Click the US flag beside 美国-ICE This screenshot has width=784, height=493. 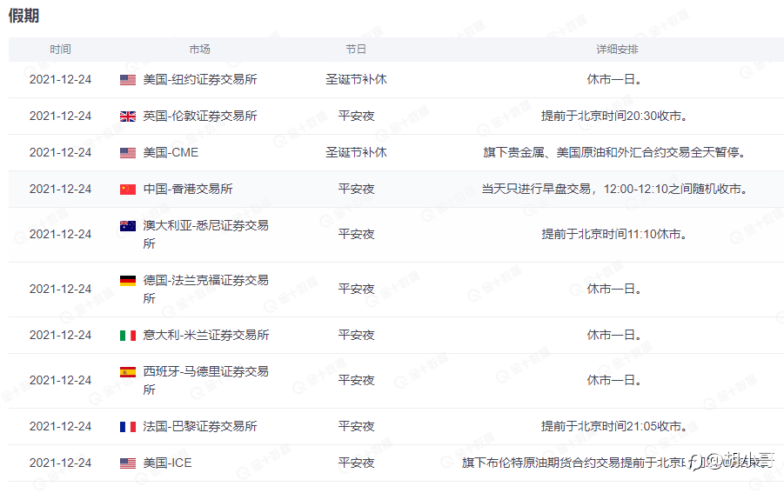point(128,463)
